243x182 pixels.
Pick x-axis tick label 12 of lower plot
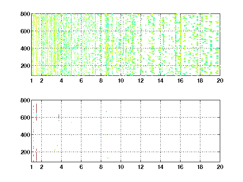(140, 167)
